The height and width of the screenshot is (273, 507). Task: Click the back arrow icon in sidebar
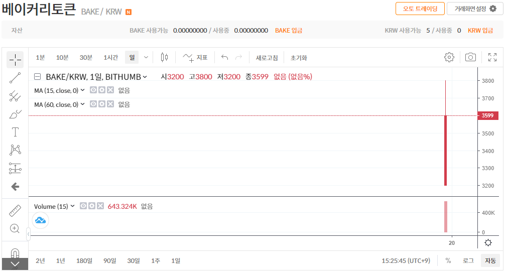[x=15, y=186]
